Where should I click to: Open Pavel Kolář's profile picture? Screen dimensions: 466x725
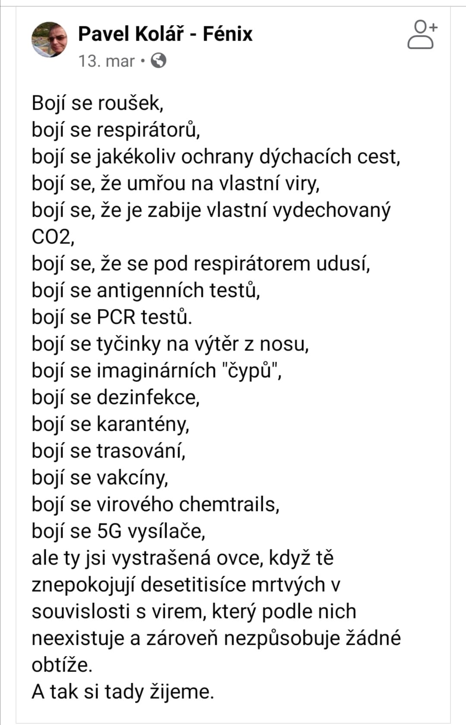(50, 40)
